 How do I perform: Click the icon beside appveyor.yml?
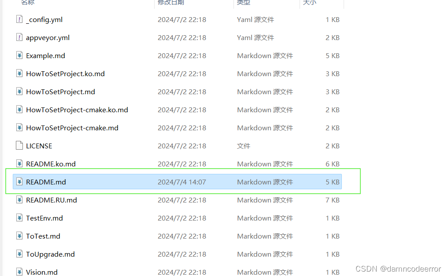click(19, 37)
